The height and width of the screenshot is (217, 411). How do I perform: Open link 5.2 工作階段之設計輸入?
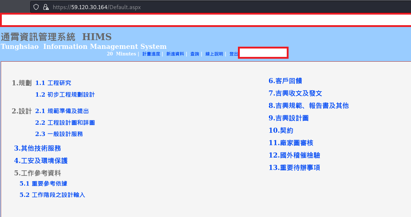pos(52,195)
